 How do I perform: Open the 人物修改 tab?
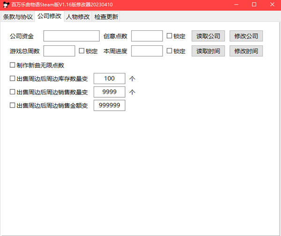pyautogui.click(x=78, y=17)
